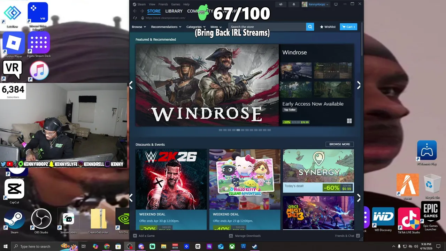
Task: Open Xbox app from the taskbar
Action: [232, 246]
